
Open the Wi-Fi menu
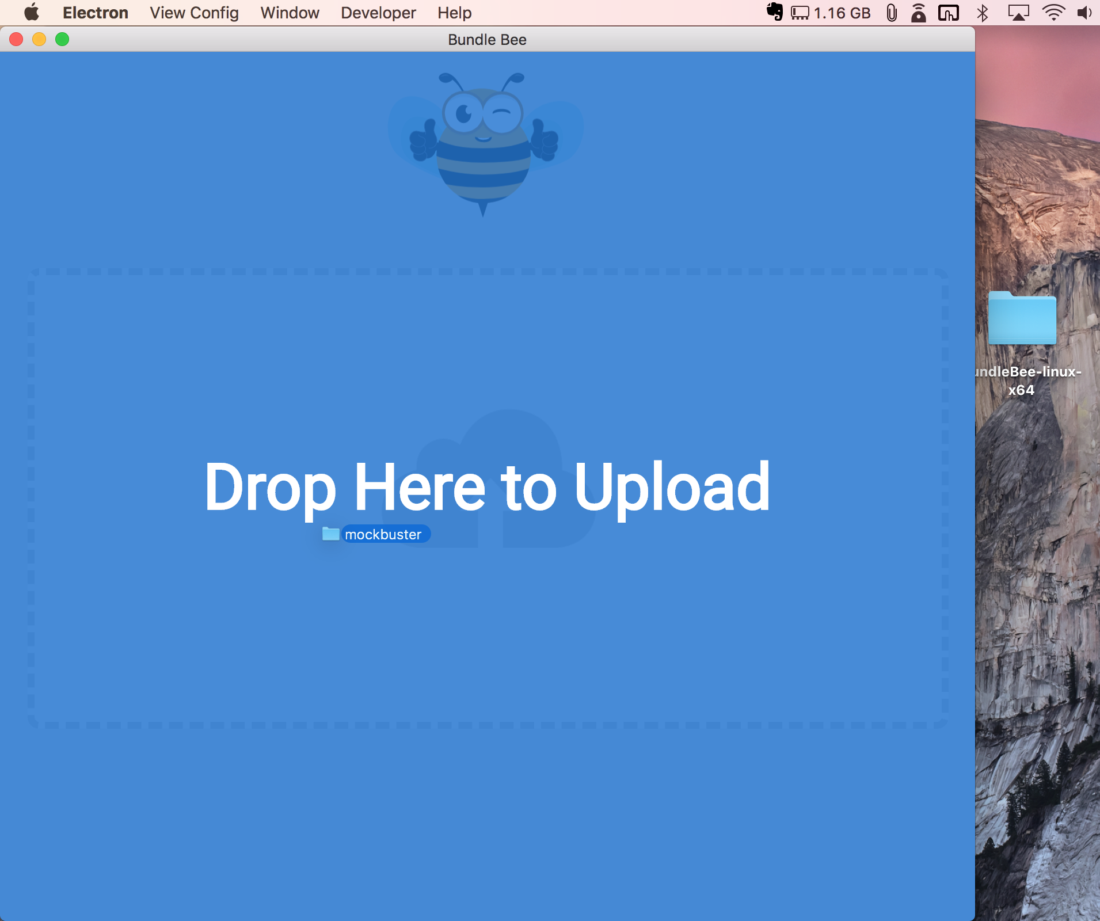[1053, 13]
